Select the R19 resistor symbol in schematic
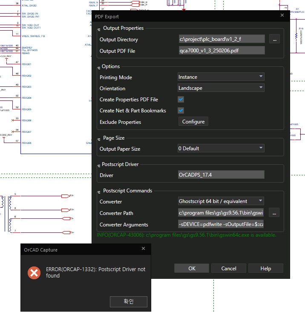Viewport: 305px width, 312px height. click(x=296, y=36)
